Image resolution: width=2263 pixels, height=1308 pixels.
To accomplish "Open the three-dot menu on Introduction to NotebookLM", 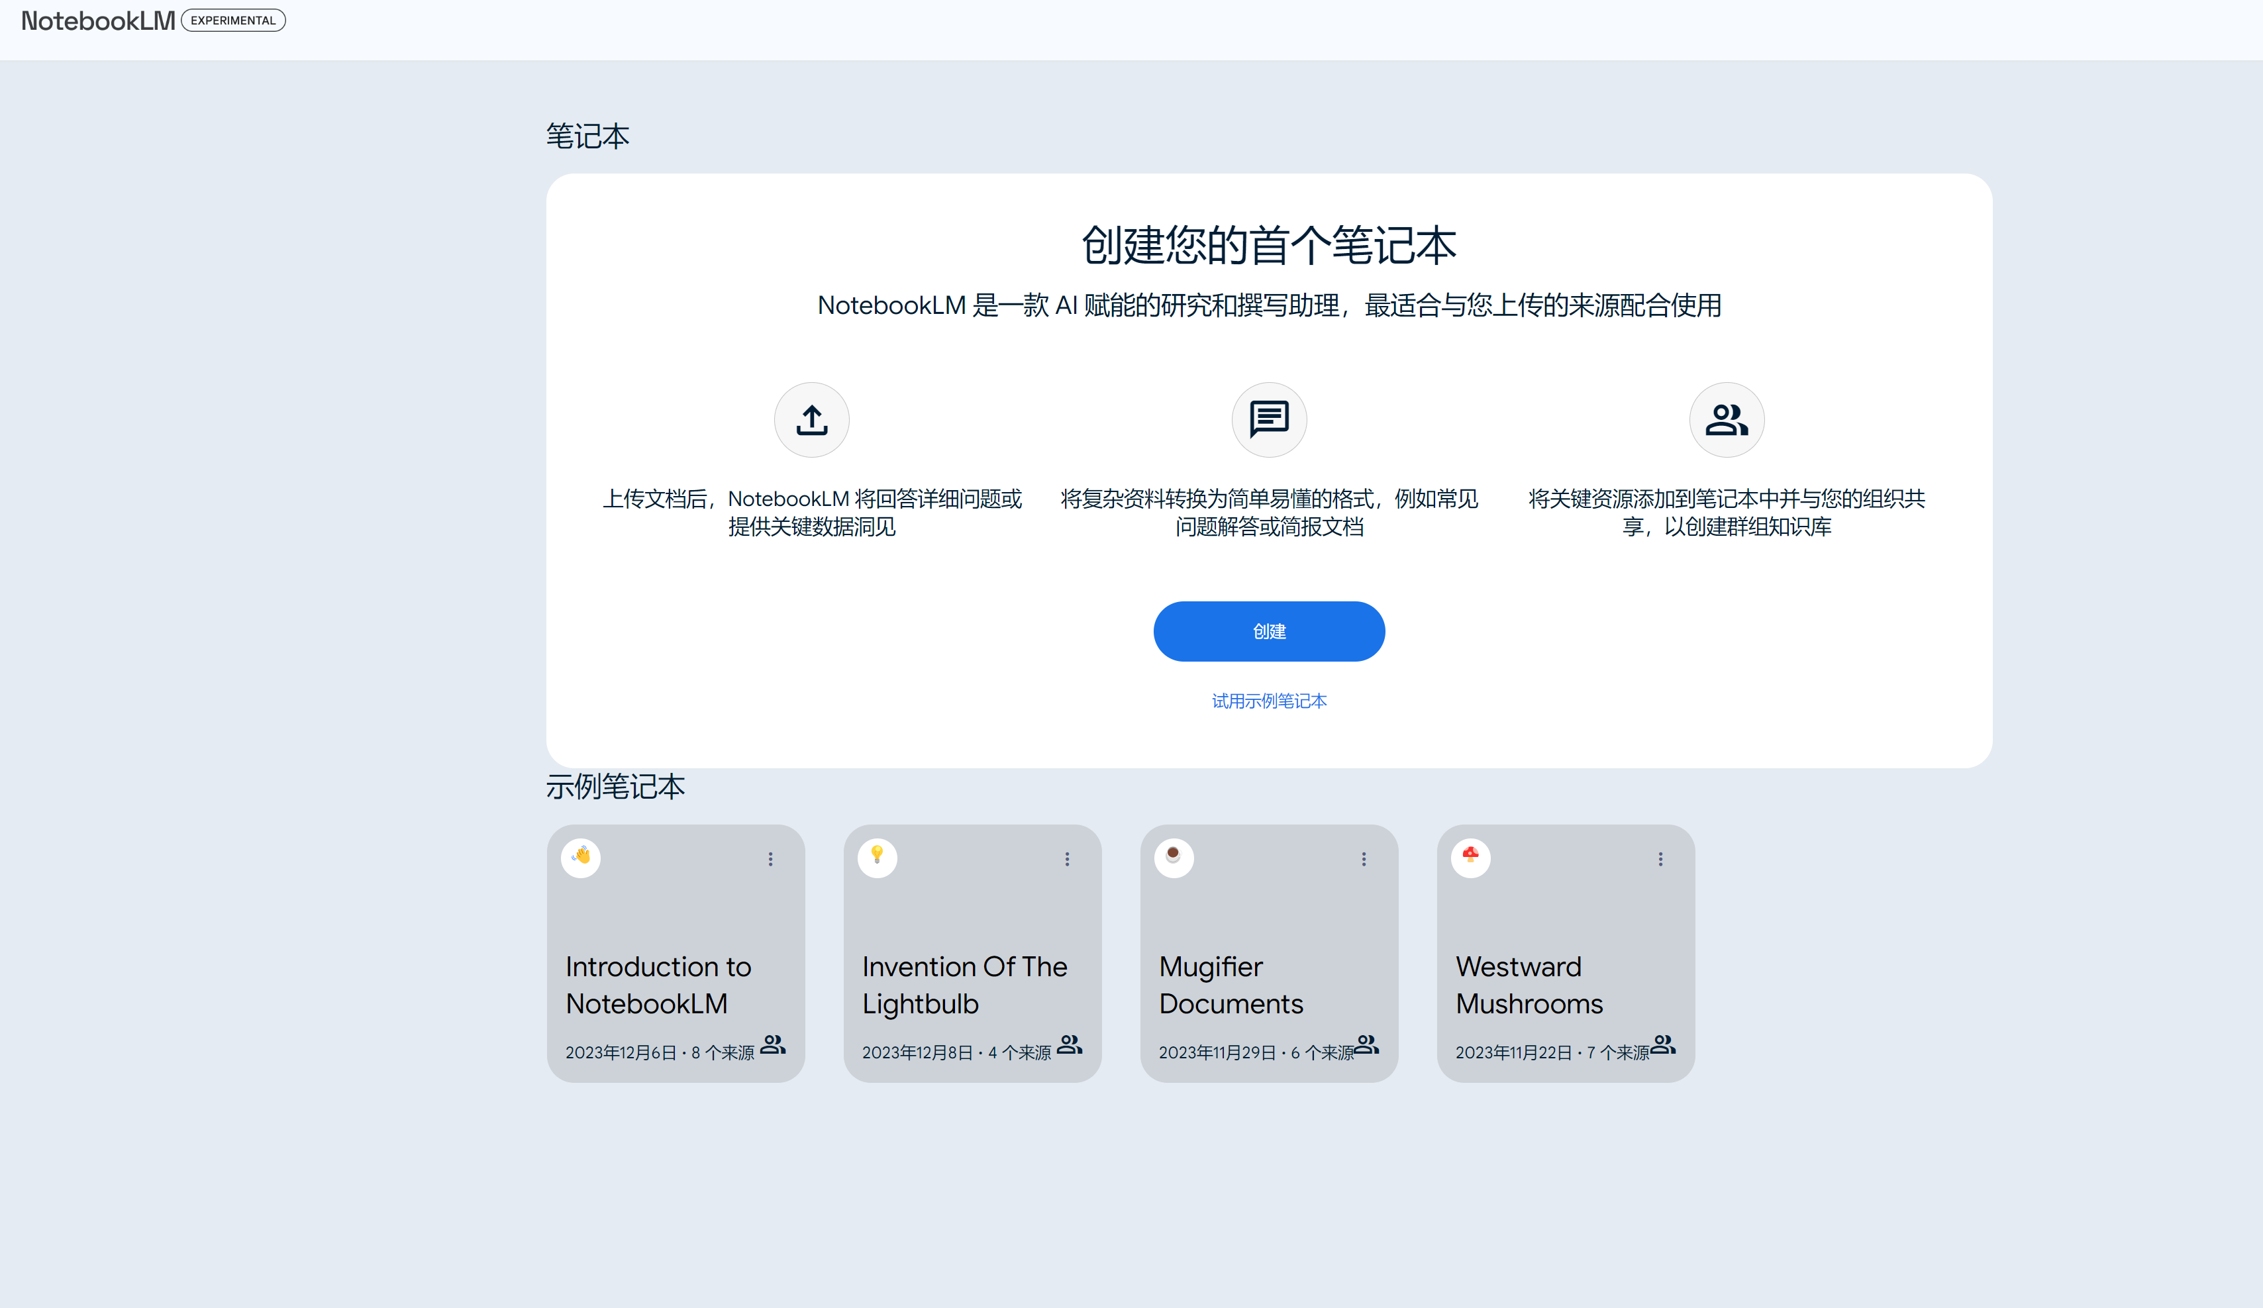I will [x=770, y=859].
